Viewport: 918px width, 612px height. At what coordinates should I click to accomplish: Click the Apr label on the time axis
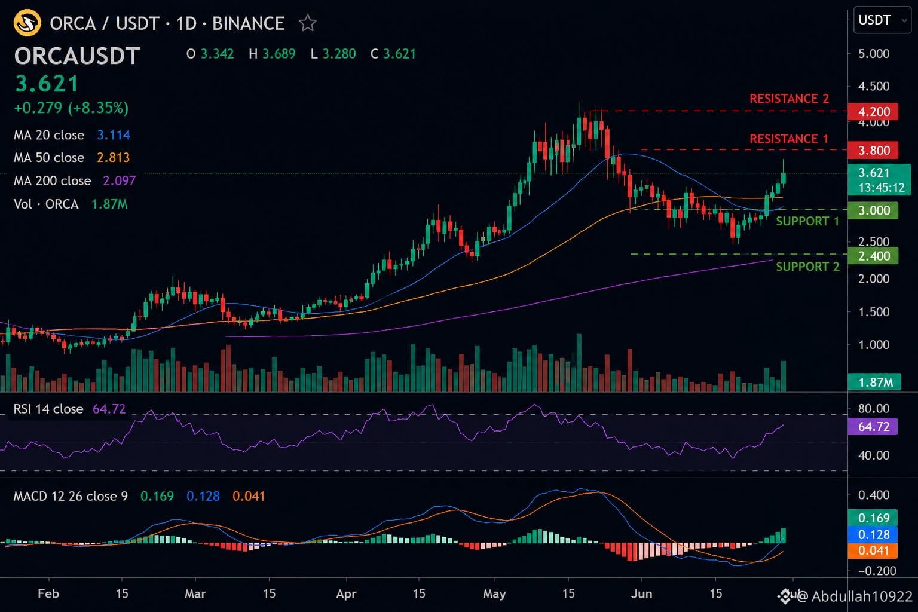346,594
